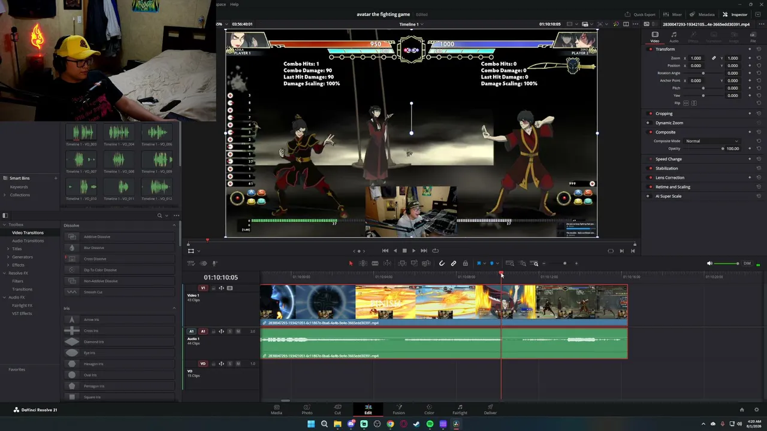Screen dimensions: 767x431
Task: Reset the Transform section
Action: pos(759,49)
